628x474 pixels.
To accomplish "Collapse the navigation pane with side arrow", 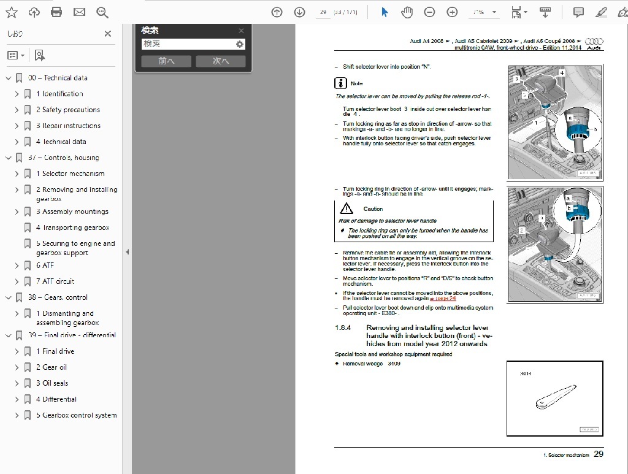I will 127,252.
